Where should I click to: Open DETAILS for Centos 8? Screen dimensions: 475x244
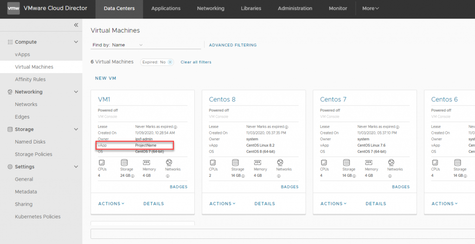coord(265,204)
